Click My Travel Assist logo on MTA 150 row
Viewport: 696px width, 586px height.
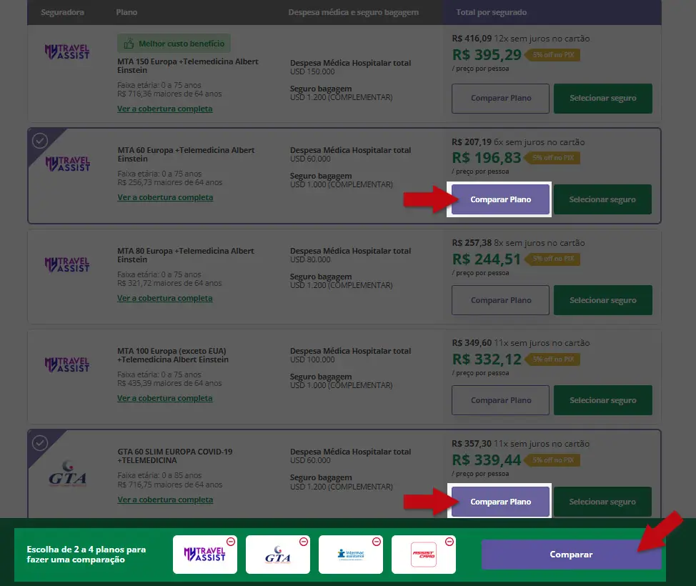click(67, 52)
